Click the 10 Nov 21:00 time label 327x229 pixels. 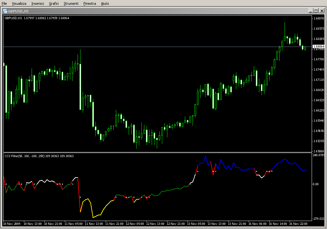click(53, 224)
